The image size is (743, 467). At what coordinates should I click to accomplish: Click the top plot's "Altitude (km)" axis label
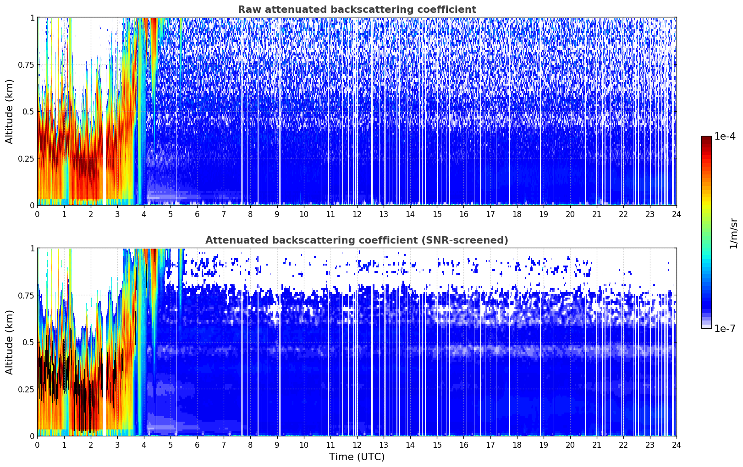point(10,111)
